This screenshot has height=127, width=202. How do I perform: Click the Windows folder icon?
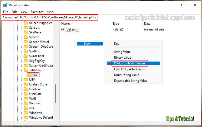26,113
